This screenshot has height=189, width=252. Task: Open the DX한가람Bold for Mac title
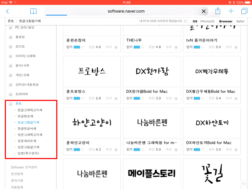pos(147,91)
